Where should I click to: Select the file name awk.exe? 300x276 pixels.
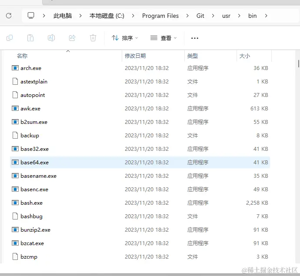(30, 109)
